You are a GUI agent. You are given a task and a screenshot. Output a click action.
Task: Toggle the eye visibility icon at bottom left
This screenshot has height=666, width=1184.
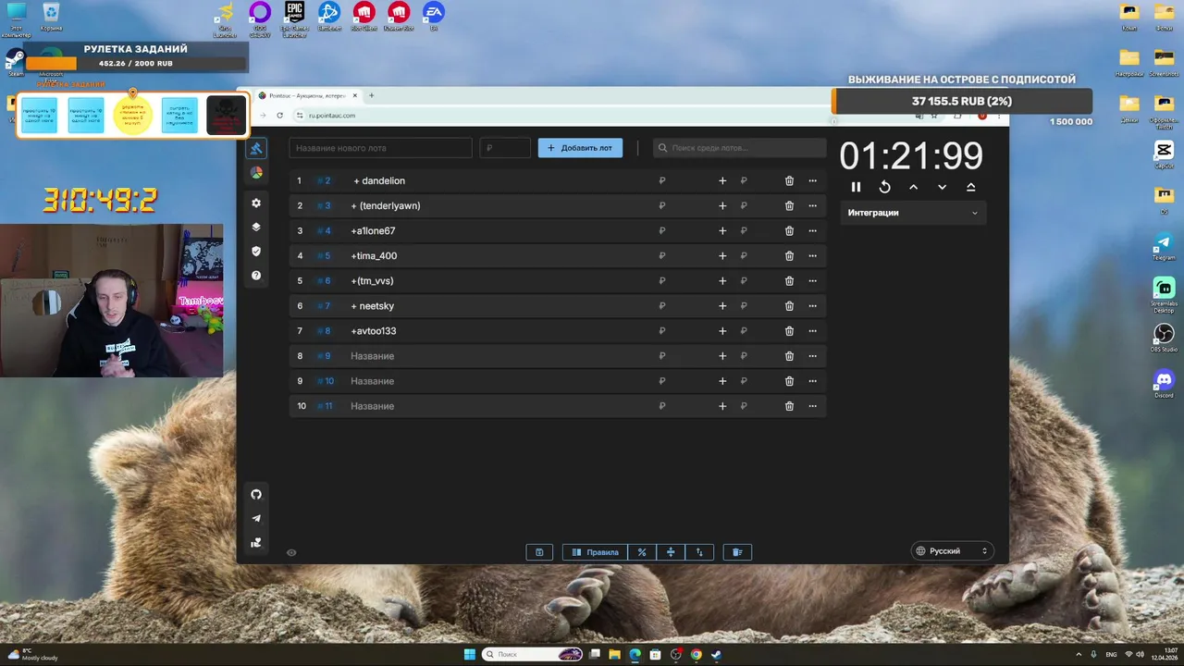pyautogui.click(x=291, y=552)
